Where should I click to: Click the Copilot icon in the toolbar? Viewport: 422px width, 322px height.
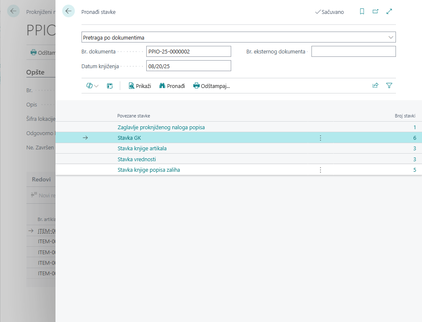tap(89, 86)
